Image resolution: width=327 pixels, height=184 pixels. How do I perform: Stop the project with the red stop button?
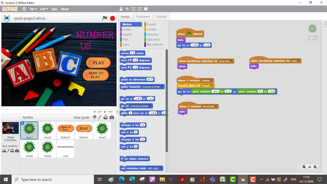[112, 18]
